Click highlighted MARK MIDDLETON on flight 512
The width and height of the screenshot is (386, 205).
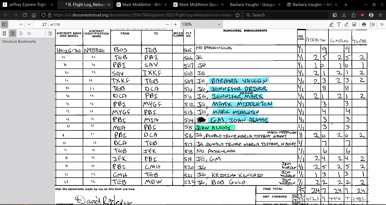click(x=243, y=104)
